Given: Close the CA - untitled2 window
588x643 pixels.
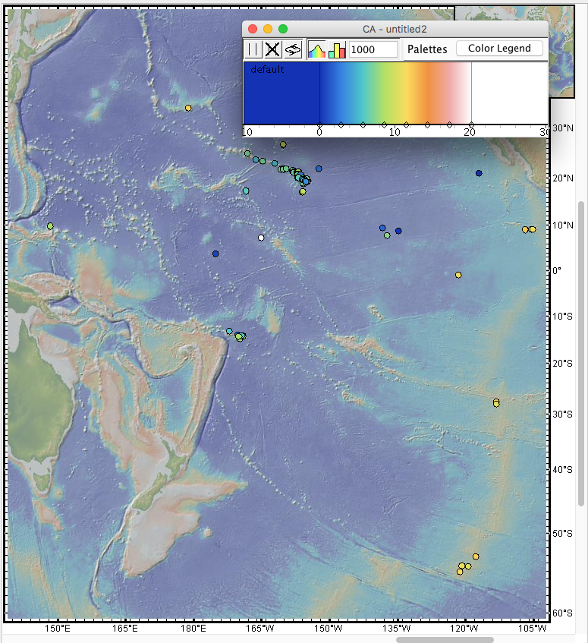Looking at the screenshot, I should point(253,29).
